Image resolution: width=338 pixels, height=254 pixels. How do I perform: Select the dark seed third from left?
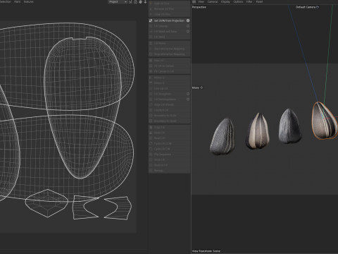point(290,126)
